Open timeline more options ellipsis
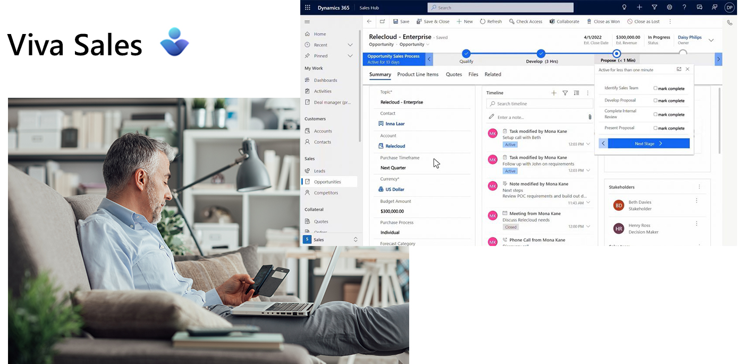Screen dimensions: 744x364 (x=588, y=93)
